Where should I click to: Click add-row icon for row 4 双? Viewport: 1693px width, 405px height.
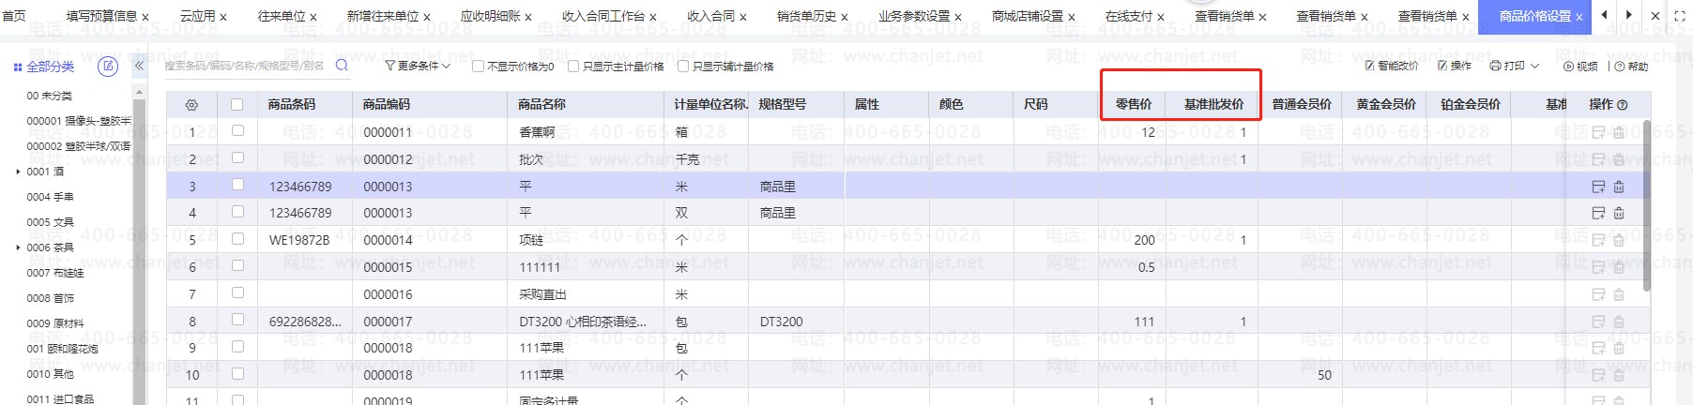click(x=1599, y=213)
